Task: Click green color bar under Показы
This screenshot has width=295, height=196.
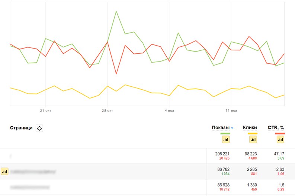Action: 225,133
